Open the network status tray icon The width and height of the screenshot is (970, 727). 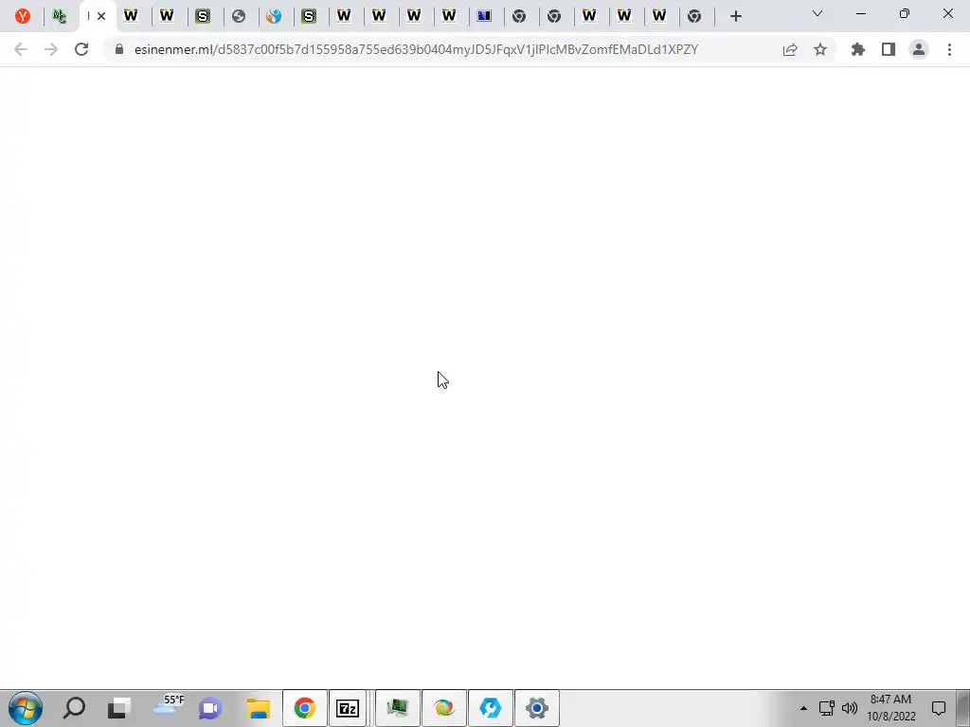tap(826, 708)
